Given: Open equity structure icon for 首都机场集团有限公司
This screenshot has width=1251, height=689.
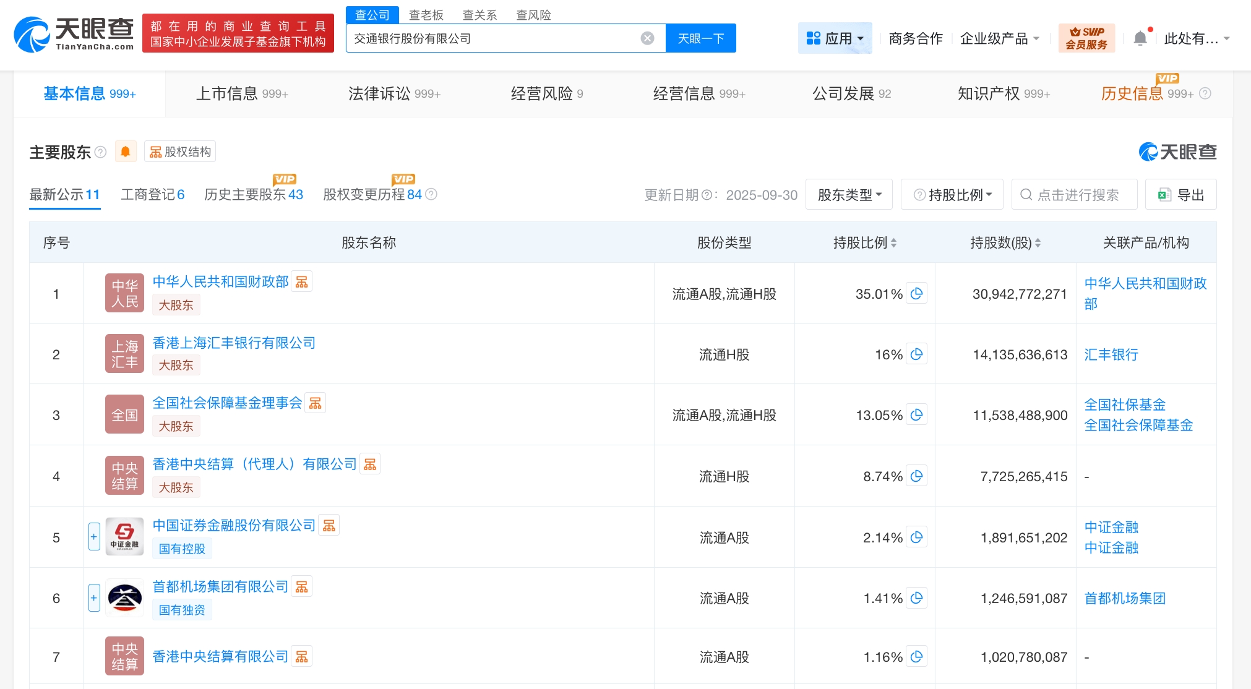Looking at the screenshot, I should click(x=302, y=586).
